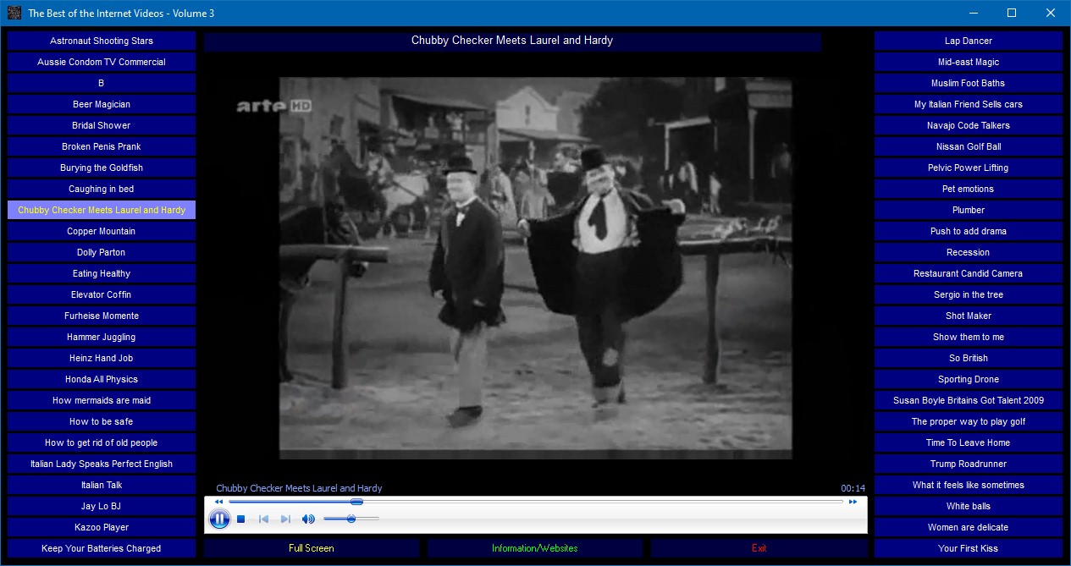Select Mid-east Magic video
The width and height of the screenshot is (1071, 566).
[969, 62]
